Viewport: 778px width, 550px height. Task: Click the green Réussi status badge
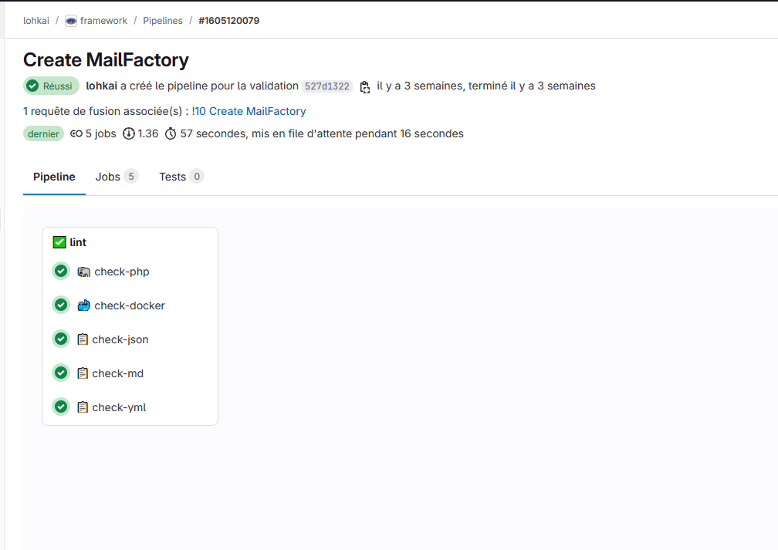pyautogui.click(x=51, y=86)
